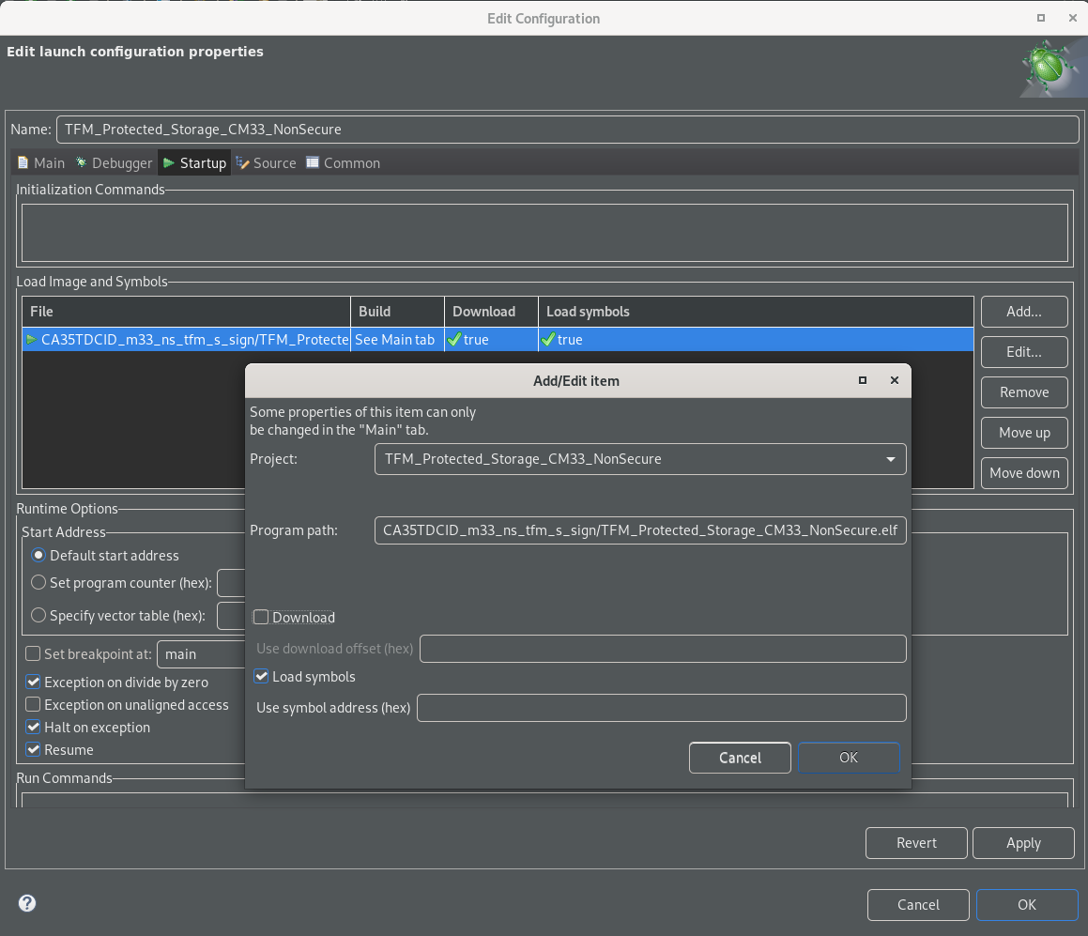1088x936 pixels.
Task: Enable the Download checkbox
Action: [x=261, y=617]
